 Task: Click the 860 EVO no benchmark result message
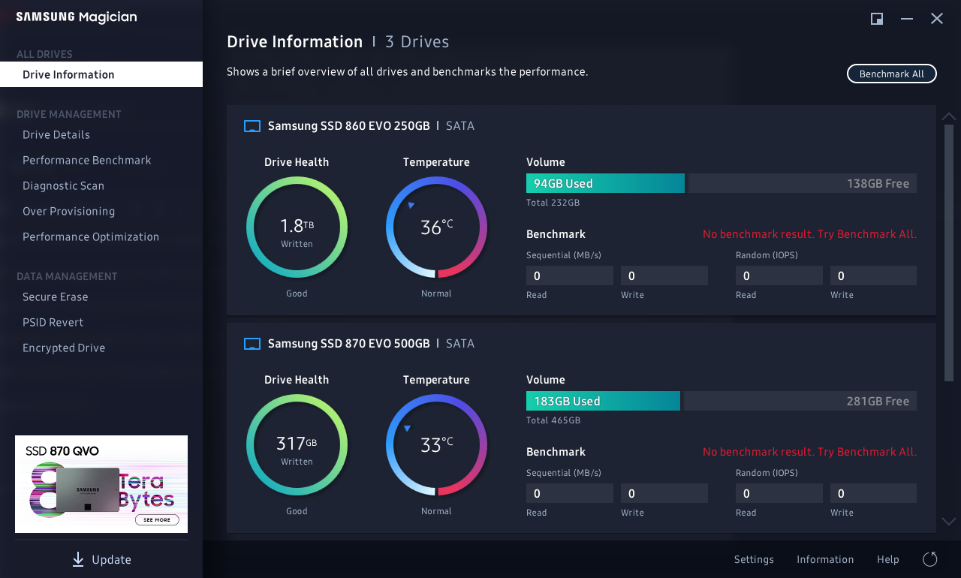[x=809, y=234]
